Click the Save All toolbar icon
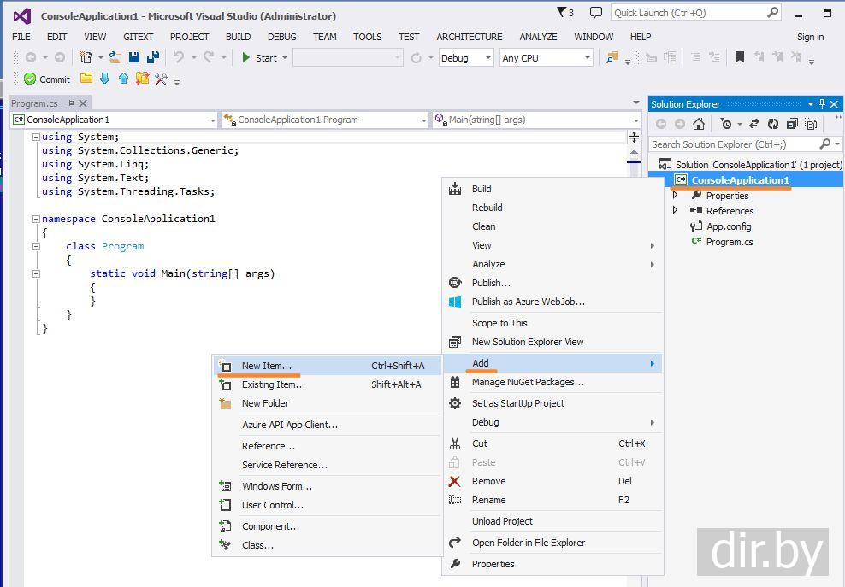This screenshot has width=845, height=587. tap(152, 57)
